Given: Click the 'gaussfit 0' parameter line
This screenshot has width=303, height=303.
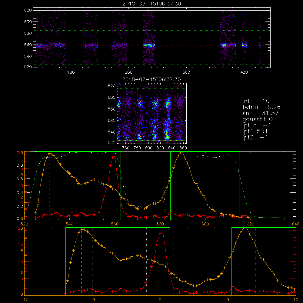Looking at the screenshot, I should click(258, 119).
